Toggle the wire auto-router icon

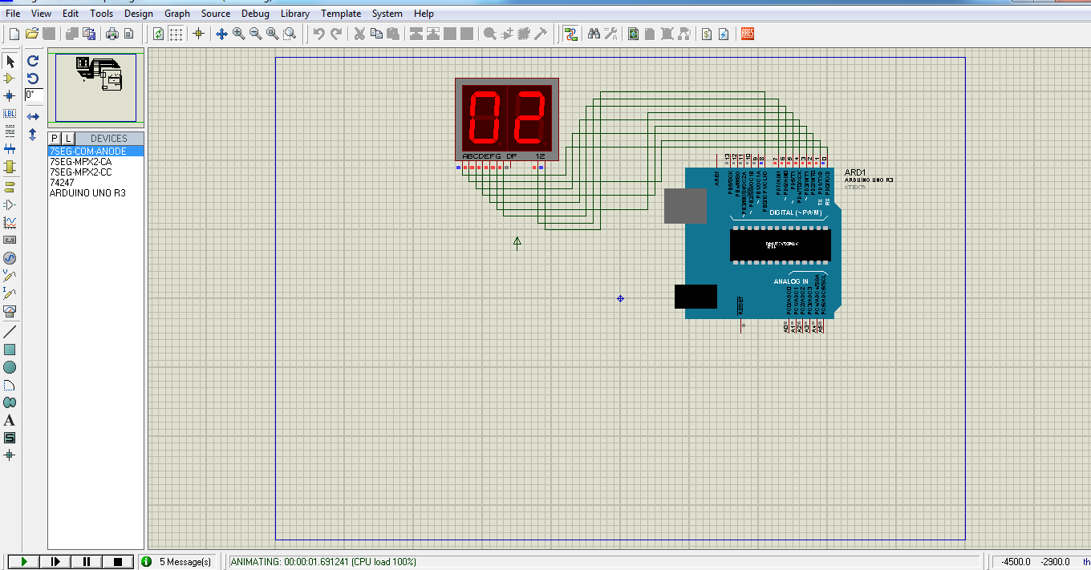pos(571,34)
